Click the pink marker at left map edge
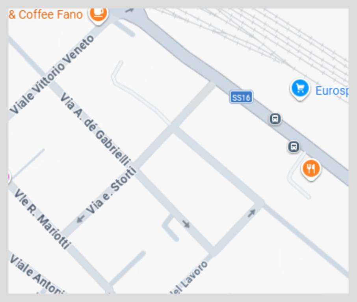The image size is (357, 302). (x=9, y=177)
